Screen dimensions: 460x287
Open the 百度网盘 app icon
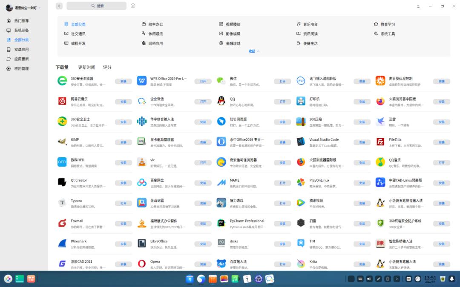pos(142,182)
